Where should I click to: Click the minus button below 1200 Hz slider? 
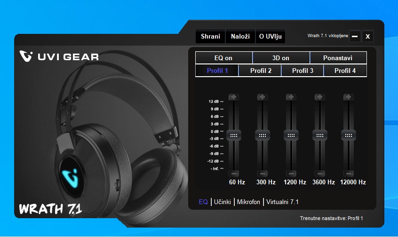pyautogui.click(x=291, y=174)
